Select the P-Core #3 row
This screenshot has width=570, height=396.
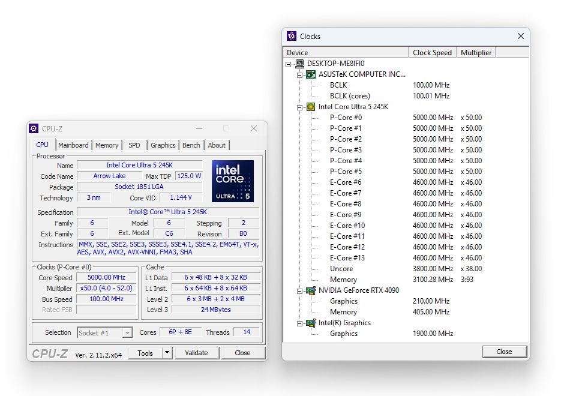(x=406, y=150)
